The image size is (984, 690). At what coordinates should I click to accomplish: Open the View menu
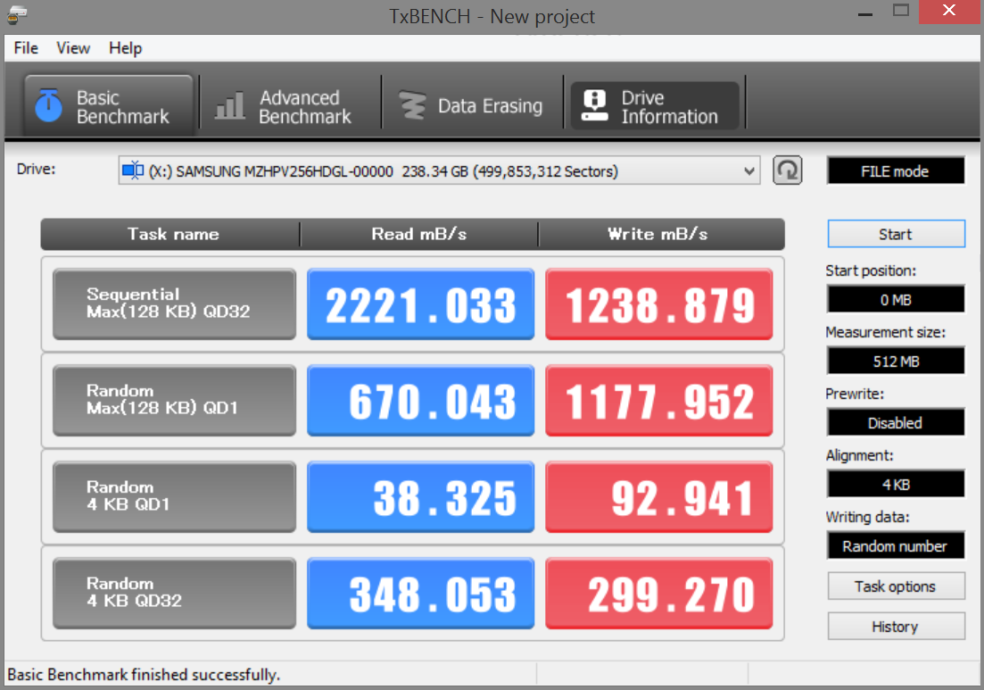point(73,48)
